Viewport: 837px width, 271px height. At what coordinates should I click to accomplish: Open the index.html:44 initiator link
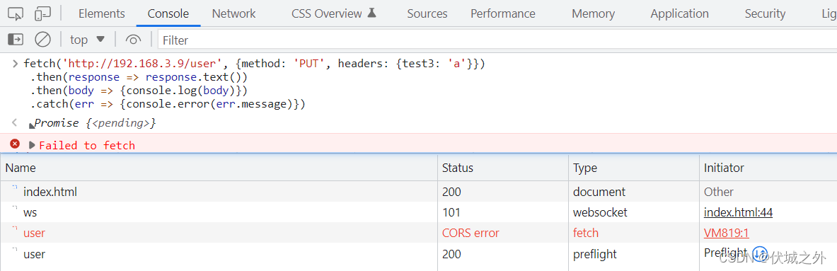[738, 212]
